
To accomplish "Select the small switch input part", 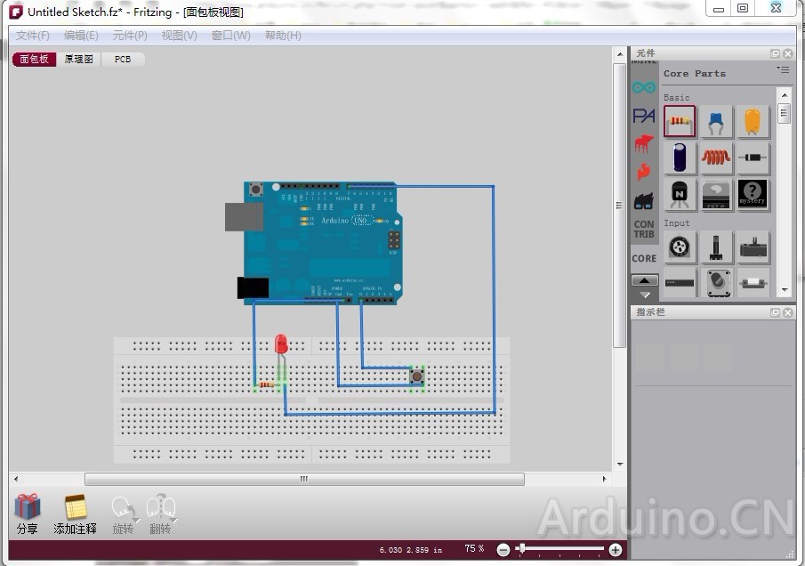I will [753, 282].
